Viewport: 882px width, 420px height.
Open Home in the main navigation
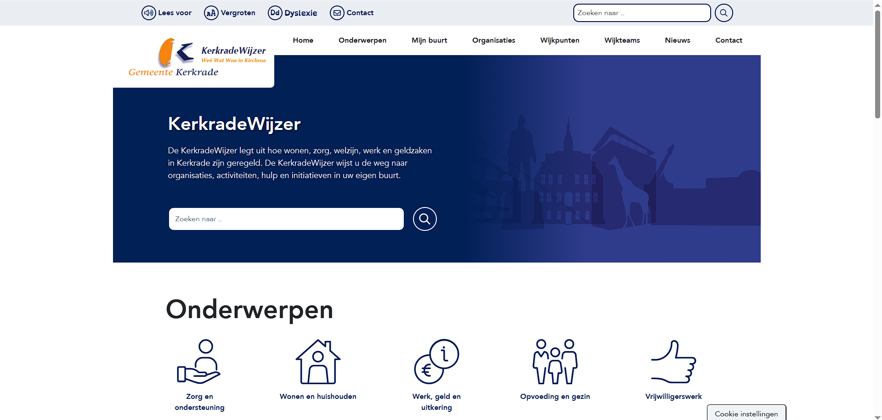coord(303,40)
